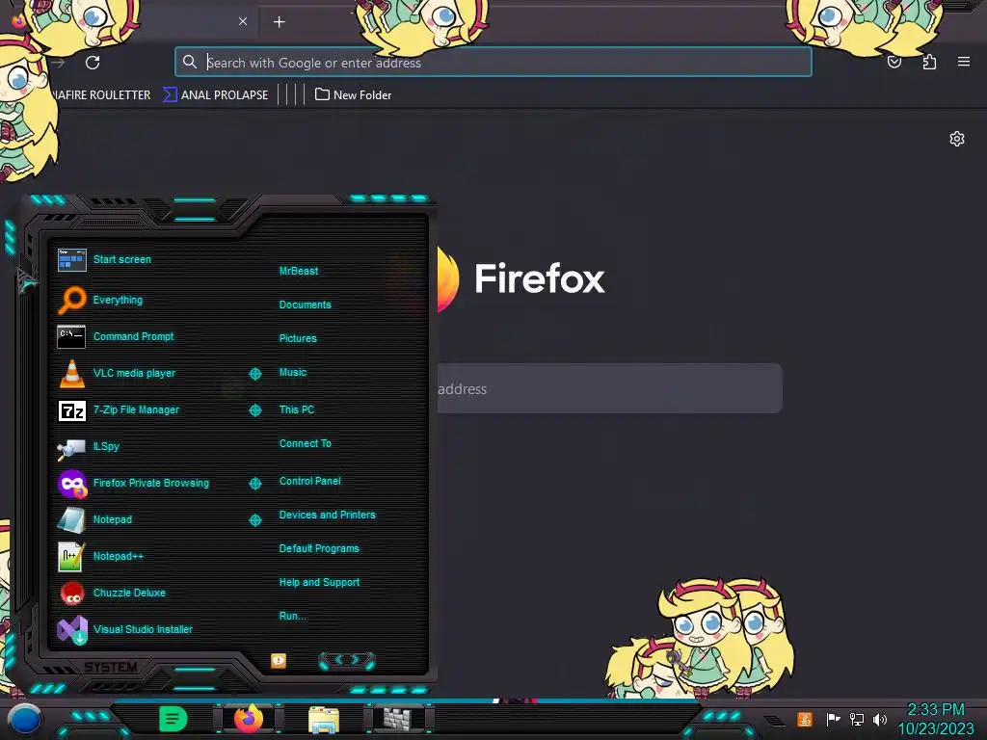The image size is (987, 740).
Task: Open the network tray icon
Action: [857, 719]
